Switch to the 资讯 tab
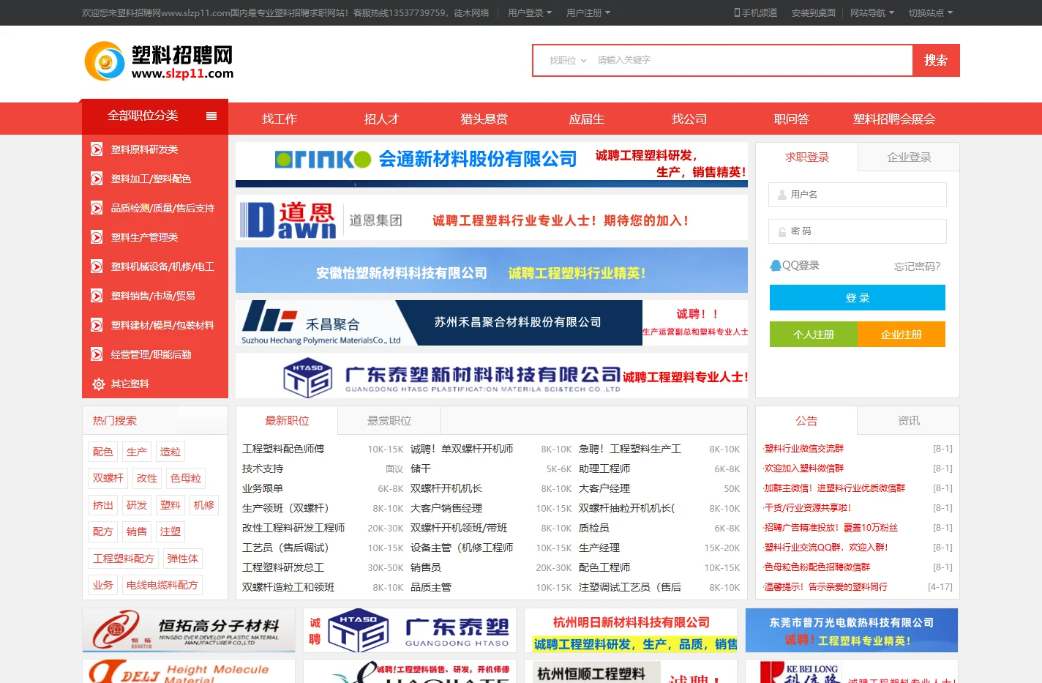 pyautogui.click(x=908, y=421)
